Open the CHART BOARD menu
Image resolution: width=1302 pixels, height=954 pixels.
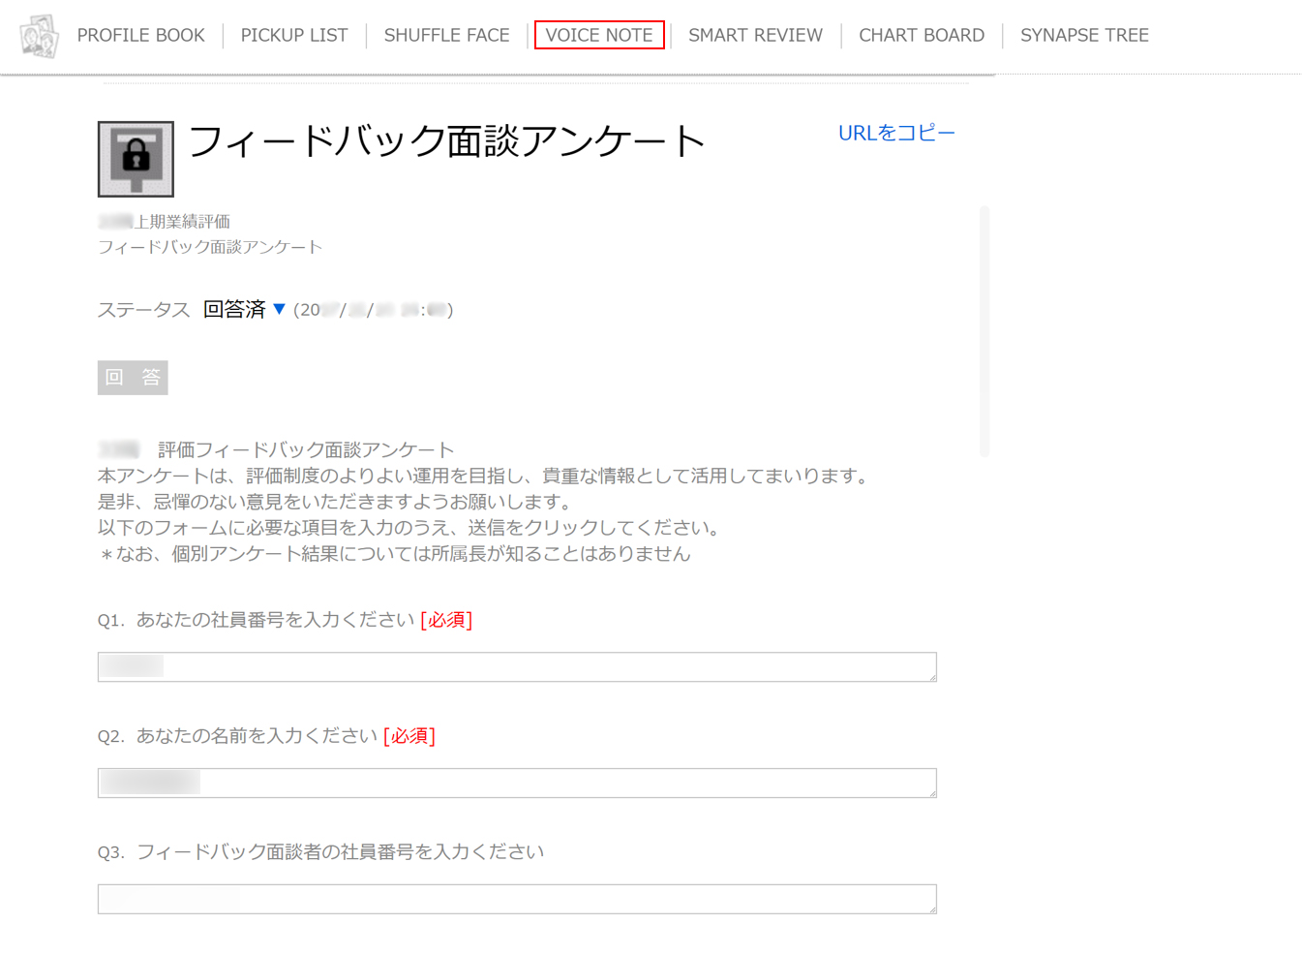[922, 35]
